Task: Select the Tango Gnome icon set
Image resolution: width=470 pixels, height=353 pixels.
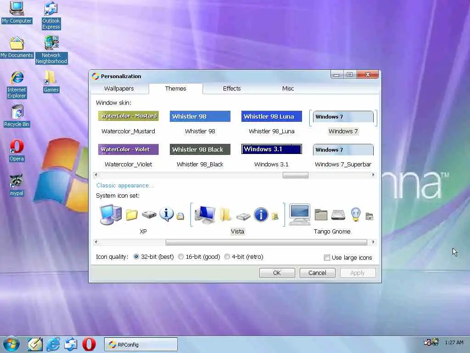Action: (x=332, y=219)
